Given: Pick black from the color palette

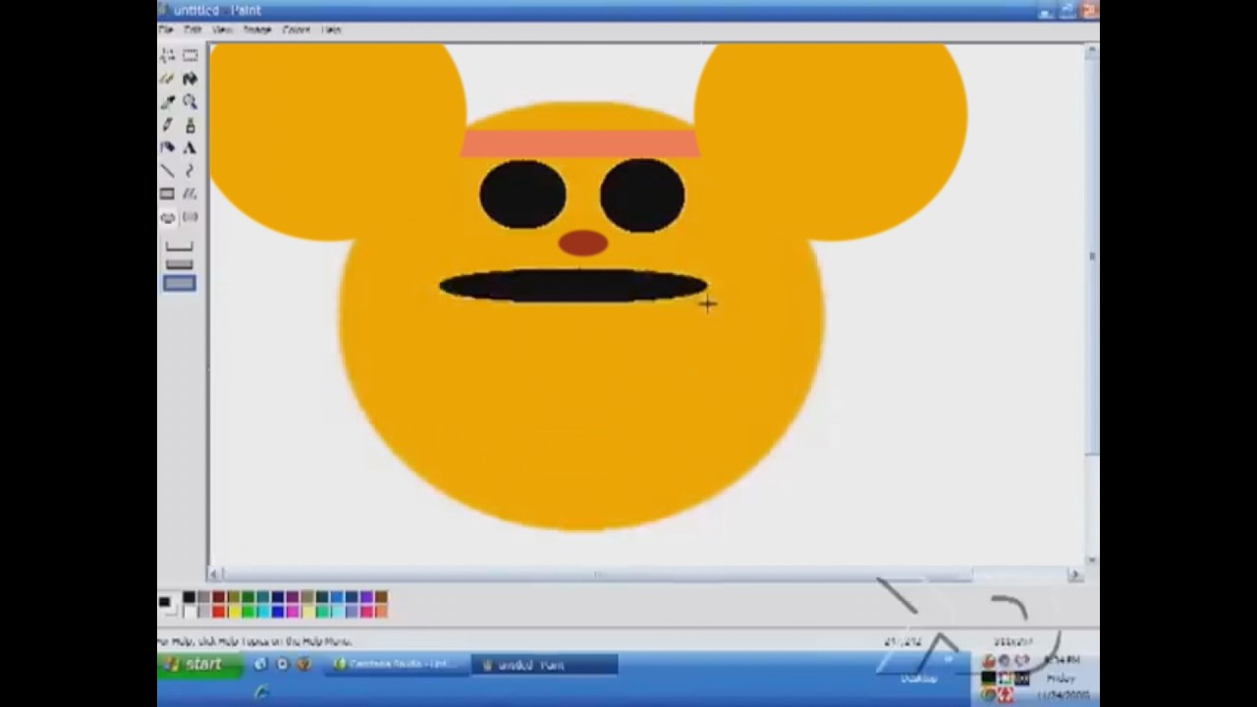Looking at the screenshot, I should pyautogui.click(x=189, y=597).
